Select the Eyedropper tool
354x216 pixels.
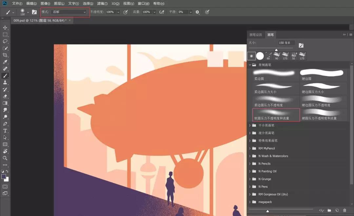point(5,62)
